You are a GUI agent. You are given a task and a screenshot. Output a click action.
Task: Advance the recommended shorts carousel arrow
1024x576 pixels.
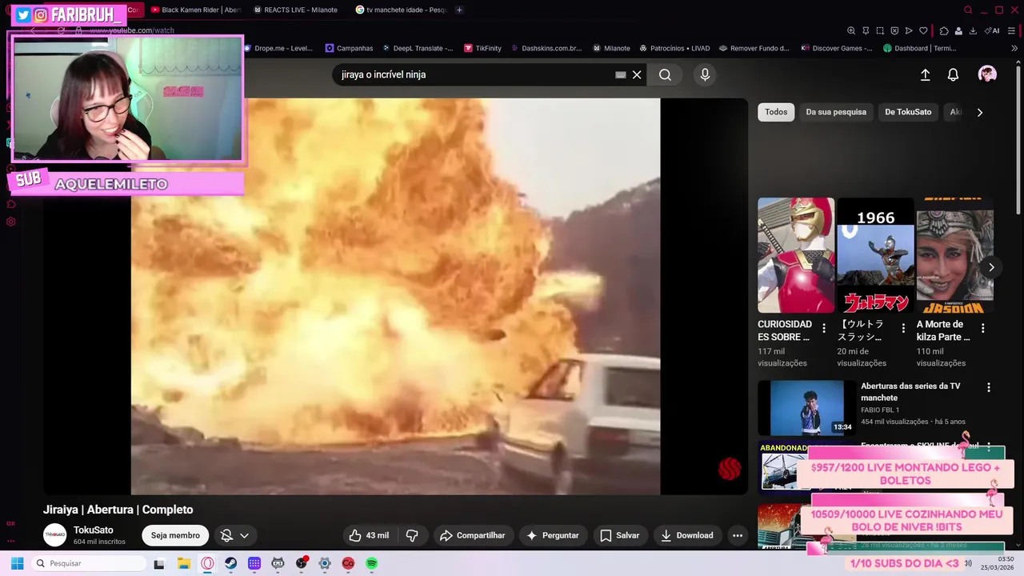pos(991,267)
